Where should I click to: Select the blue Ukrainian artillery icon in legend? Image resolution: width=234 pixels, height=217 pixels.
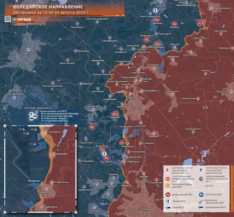click(201, 195)
